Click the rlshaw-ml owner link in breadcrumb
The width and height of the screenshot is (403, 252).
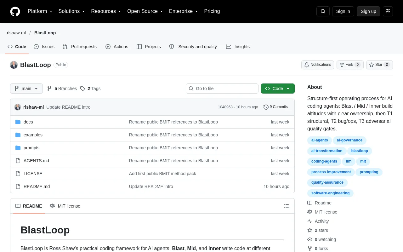(16, 33)
